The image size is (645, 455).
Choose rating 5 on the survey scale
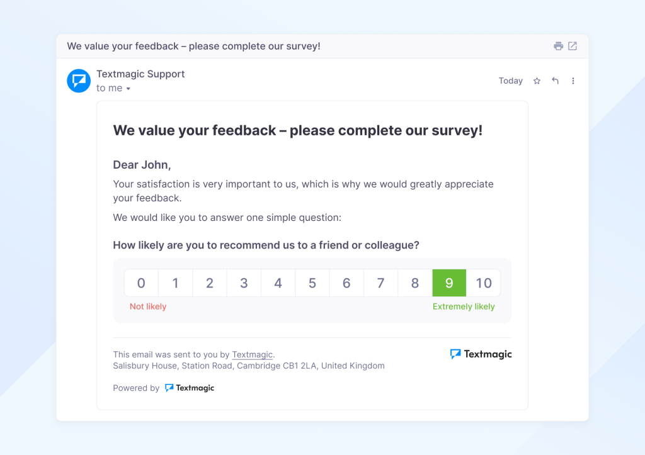(x=312, y=283)
